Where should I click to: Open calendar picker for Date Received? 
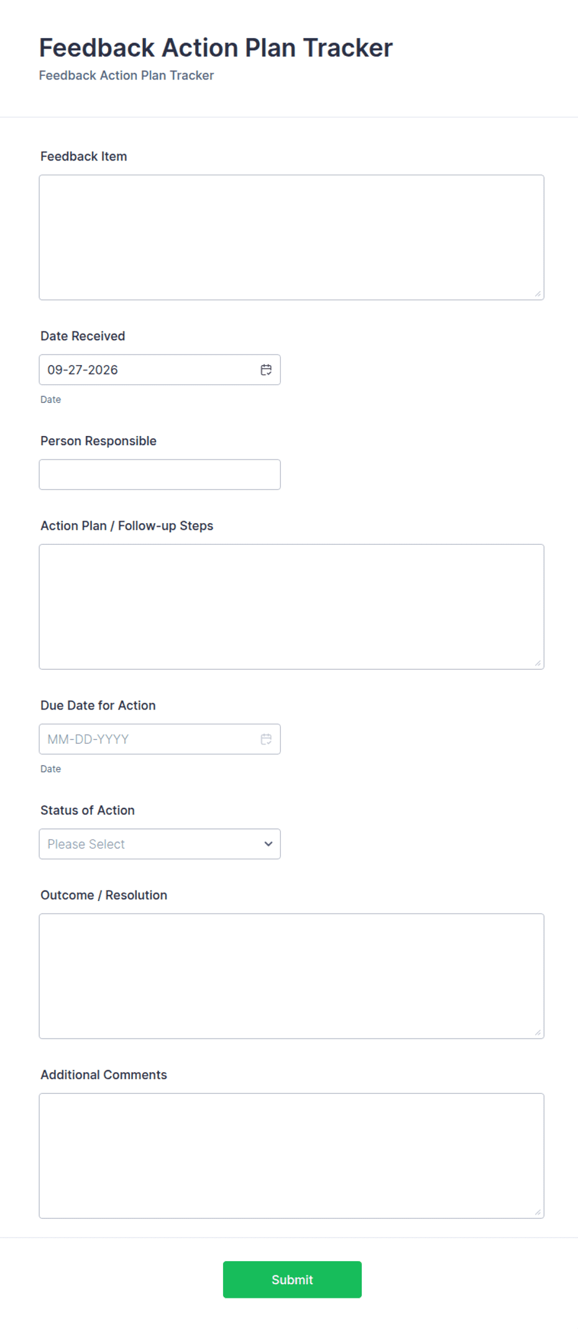point(266,370)
